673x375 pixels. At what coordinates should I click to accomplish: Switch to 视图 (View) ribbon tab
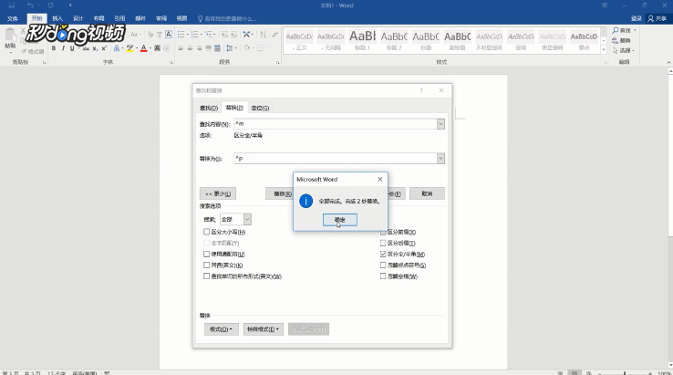(x=182, y=18)
